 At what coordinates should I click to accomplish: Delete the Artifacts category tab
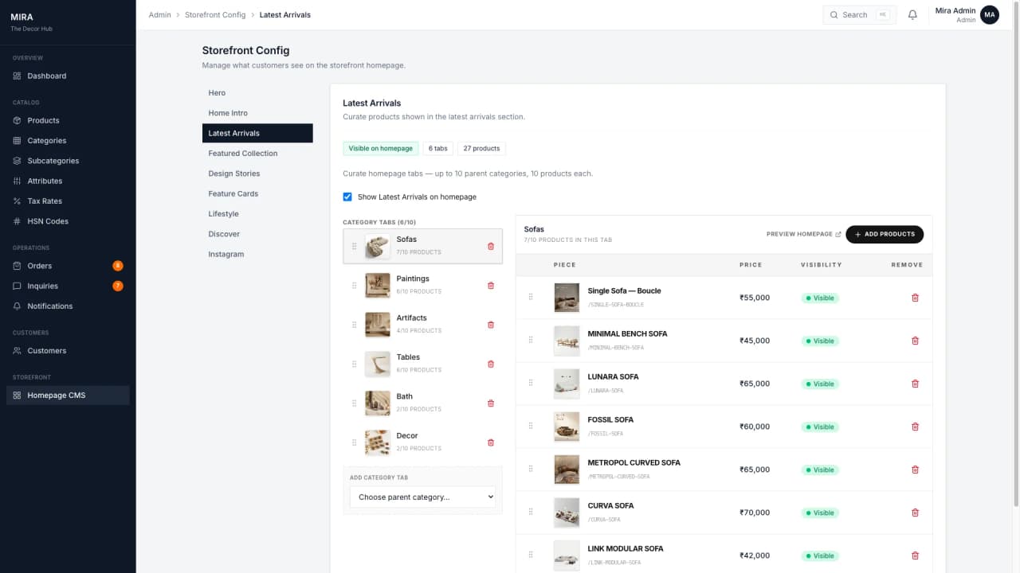[x=491, y=325]
